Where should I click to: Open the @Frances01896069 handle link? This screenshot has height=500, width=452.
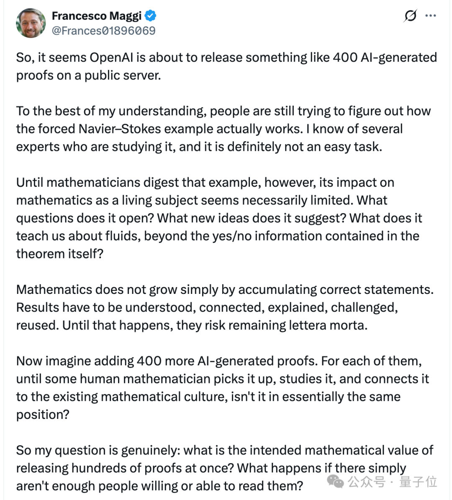point(104,31)
